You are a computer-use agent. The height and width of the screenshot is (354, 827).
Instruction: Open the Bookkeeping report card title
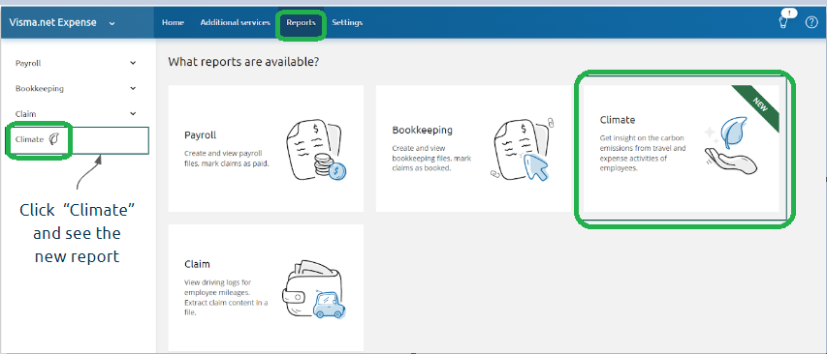(423, 130)
